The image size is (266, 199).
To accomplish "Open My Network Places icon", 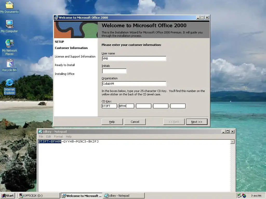I will (x=9, y=47).
